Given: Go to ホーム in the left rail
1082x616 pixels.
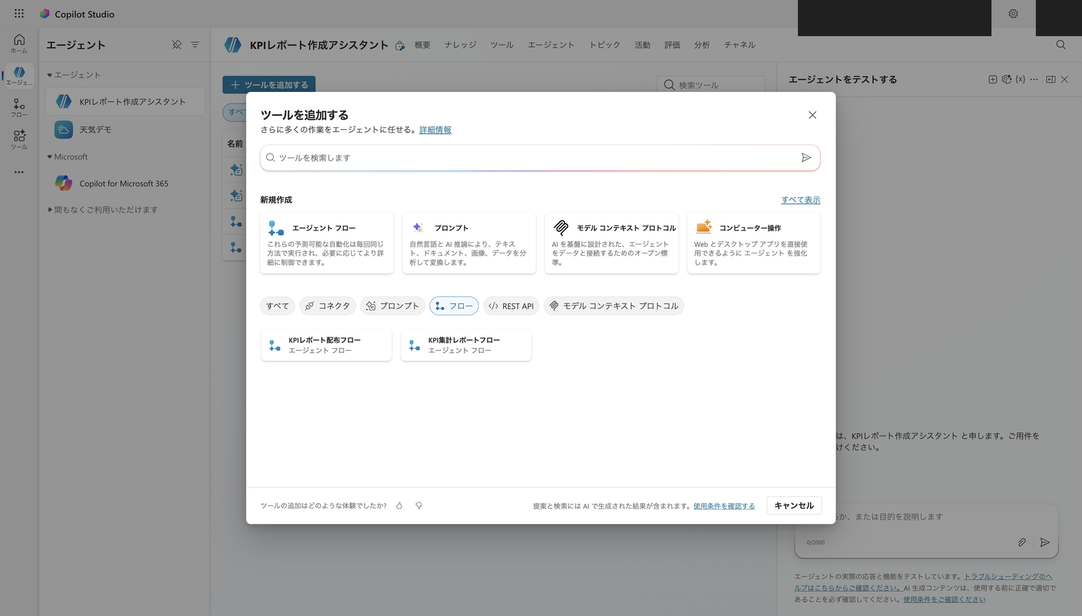Looking at the screenshot, I should click(19, 43).
